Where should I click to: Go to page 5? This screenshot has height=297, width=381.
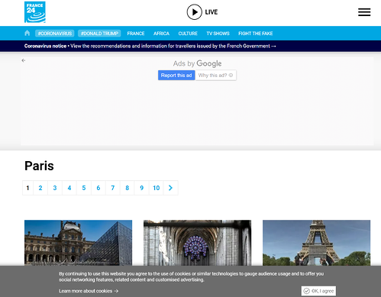click(x=84, y=188)
